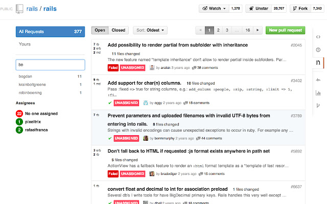The width and height of the screenshot is (327, 204).
Task: Click the 18 comments bubble icon for #3402
Action: (185, 103)
